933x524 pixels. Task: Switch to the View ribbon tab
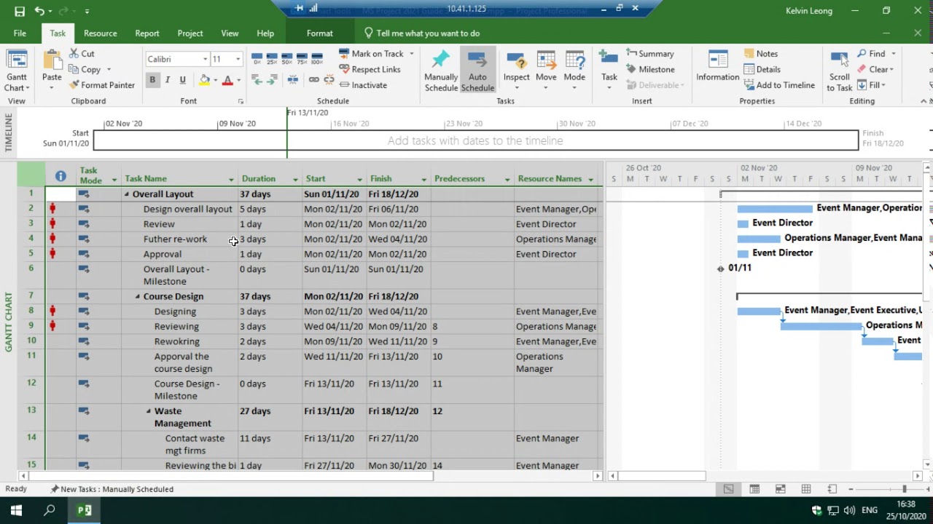click(230, 33)
